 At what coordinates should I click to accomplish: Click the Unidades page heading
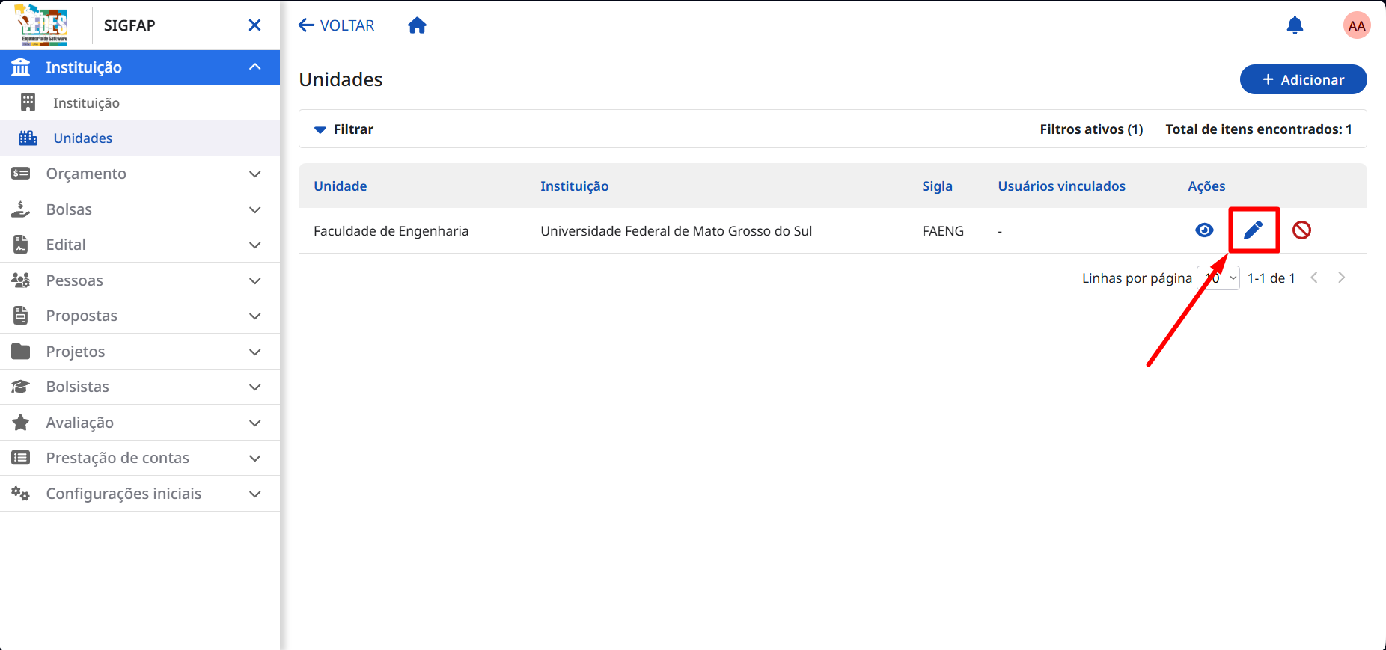pos(341,79)
